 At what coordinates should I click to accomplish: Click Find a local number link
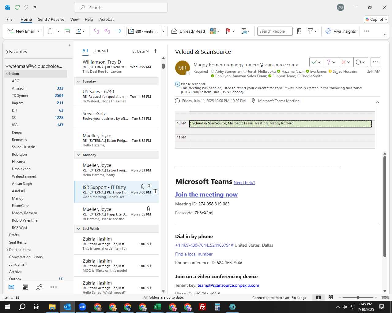194,254
